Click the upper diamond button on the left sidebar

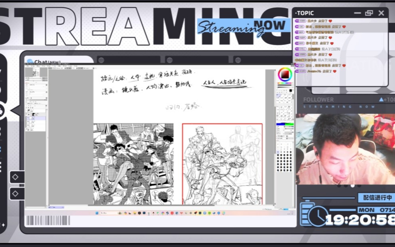[16, 177]
